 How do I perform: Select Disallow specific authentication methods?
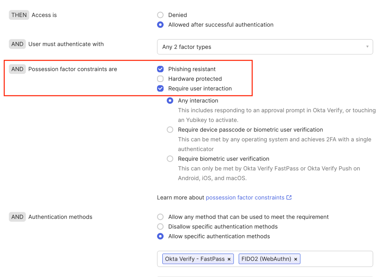(x=160, y=226)
